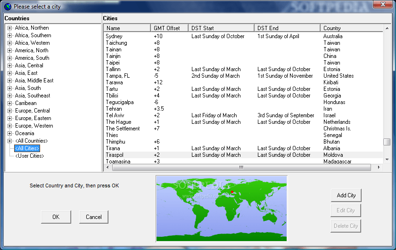The image size is (396, 250).
Task: Select Tarawa in the cities list
Action: click(114, 82)
